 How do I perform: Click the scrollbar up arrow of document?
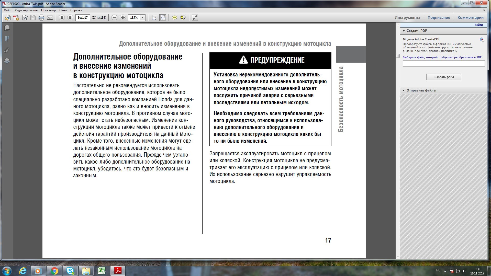[x=398, y=25]
